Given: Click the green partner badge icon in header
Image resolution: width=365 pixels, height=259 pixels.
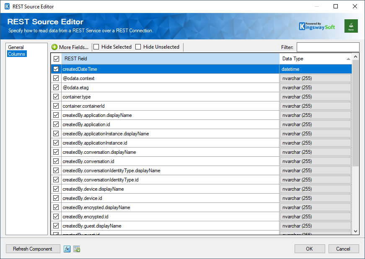Looking at the screenshot, I should pyautogui.click(x=351, y=26).
